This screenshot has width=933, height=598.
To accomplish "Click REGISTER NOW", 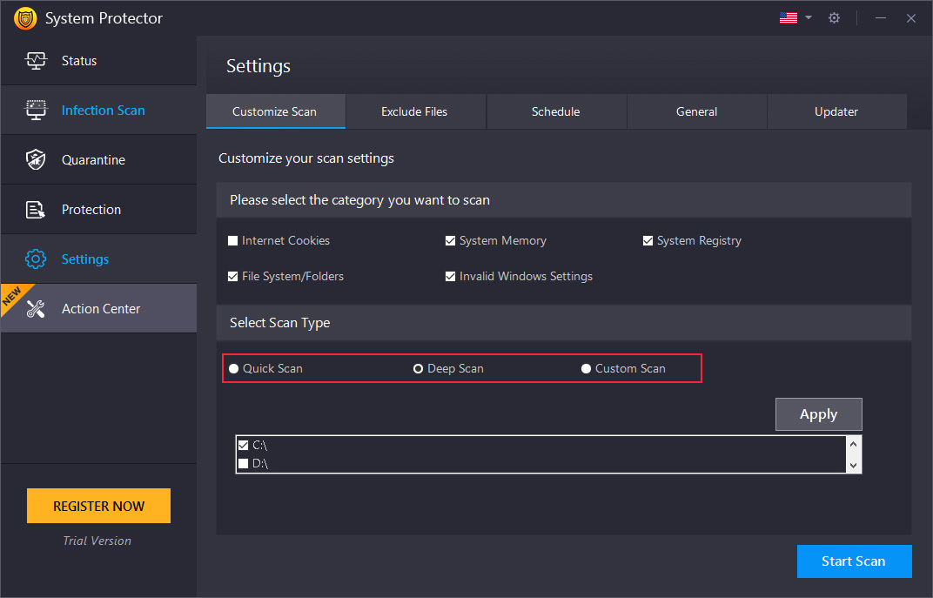I will coord(98,506).
